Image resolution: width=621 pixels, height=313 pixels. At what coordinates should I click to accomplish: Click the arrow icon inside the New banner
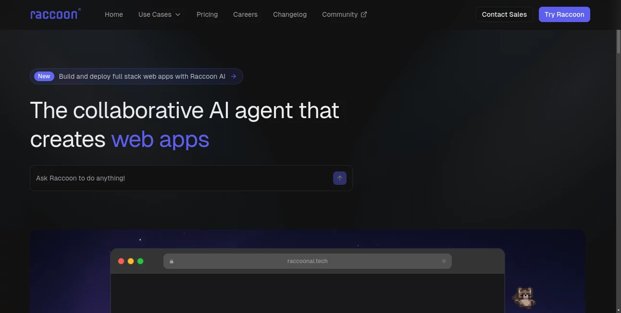click(x=234, y=76)
